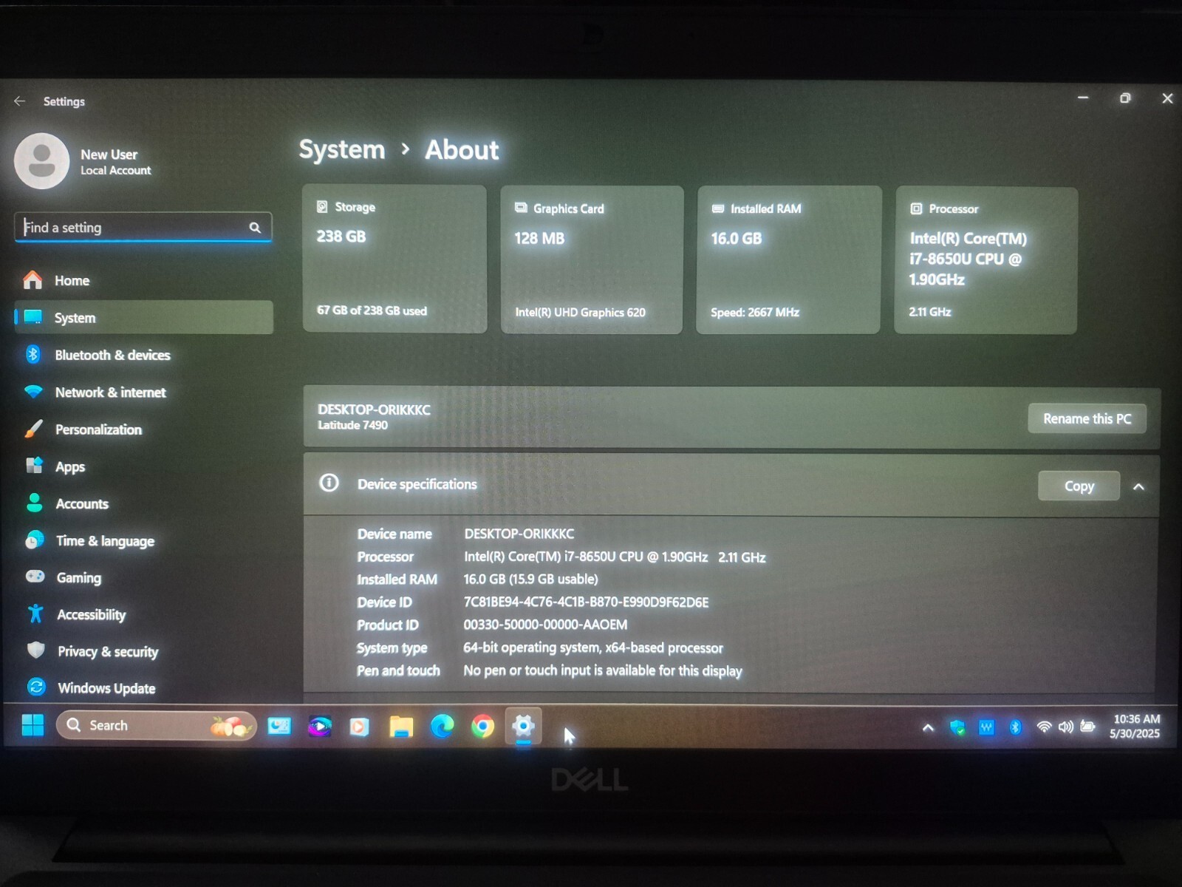This screenshot has height=887, width=1182.
Task: Open Network & internet settings
Action: click(x=143, y=392)
